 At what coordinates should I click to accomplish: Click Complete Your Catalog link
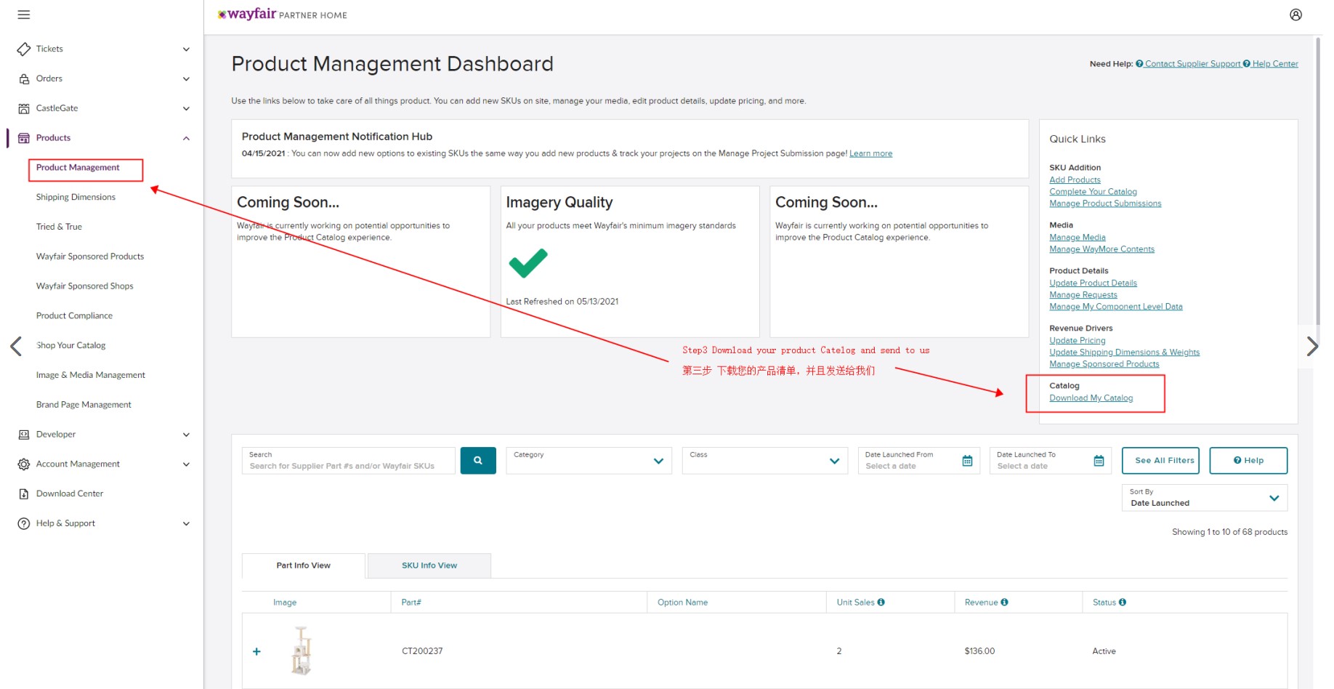pyautogui.click(x=1093, y=192)
